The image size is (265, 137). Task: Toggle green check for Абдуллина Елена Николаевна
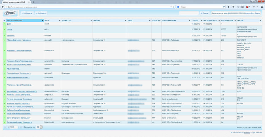(x=5, y=50)
